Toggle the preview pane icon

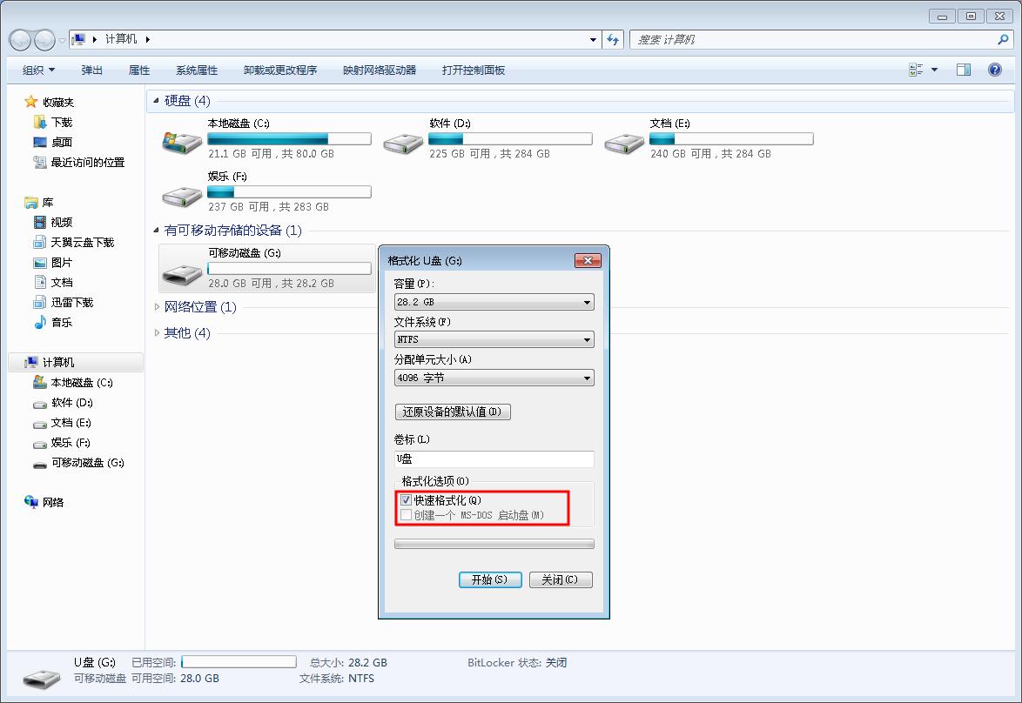pyautogui.click(x=964, y=69)
